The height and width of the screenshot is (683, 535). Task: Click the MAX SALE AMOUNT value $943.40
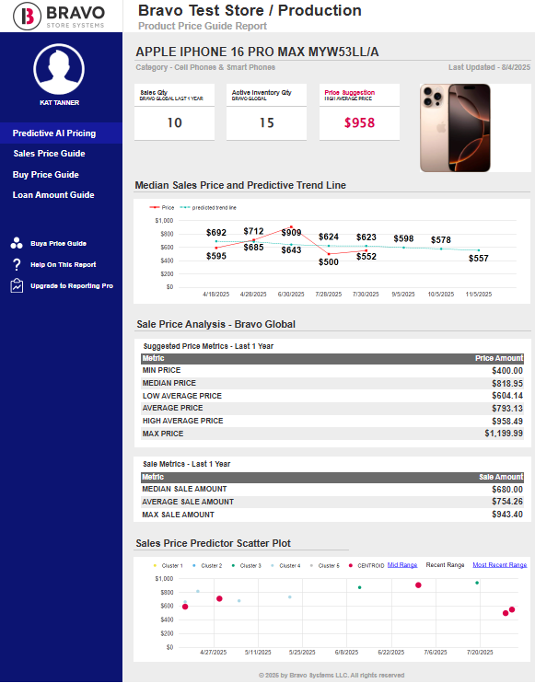click(x=507, y=515)
